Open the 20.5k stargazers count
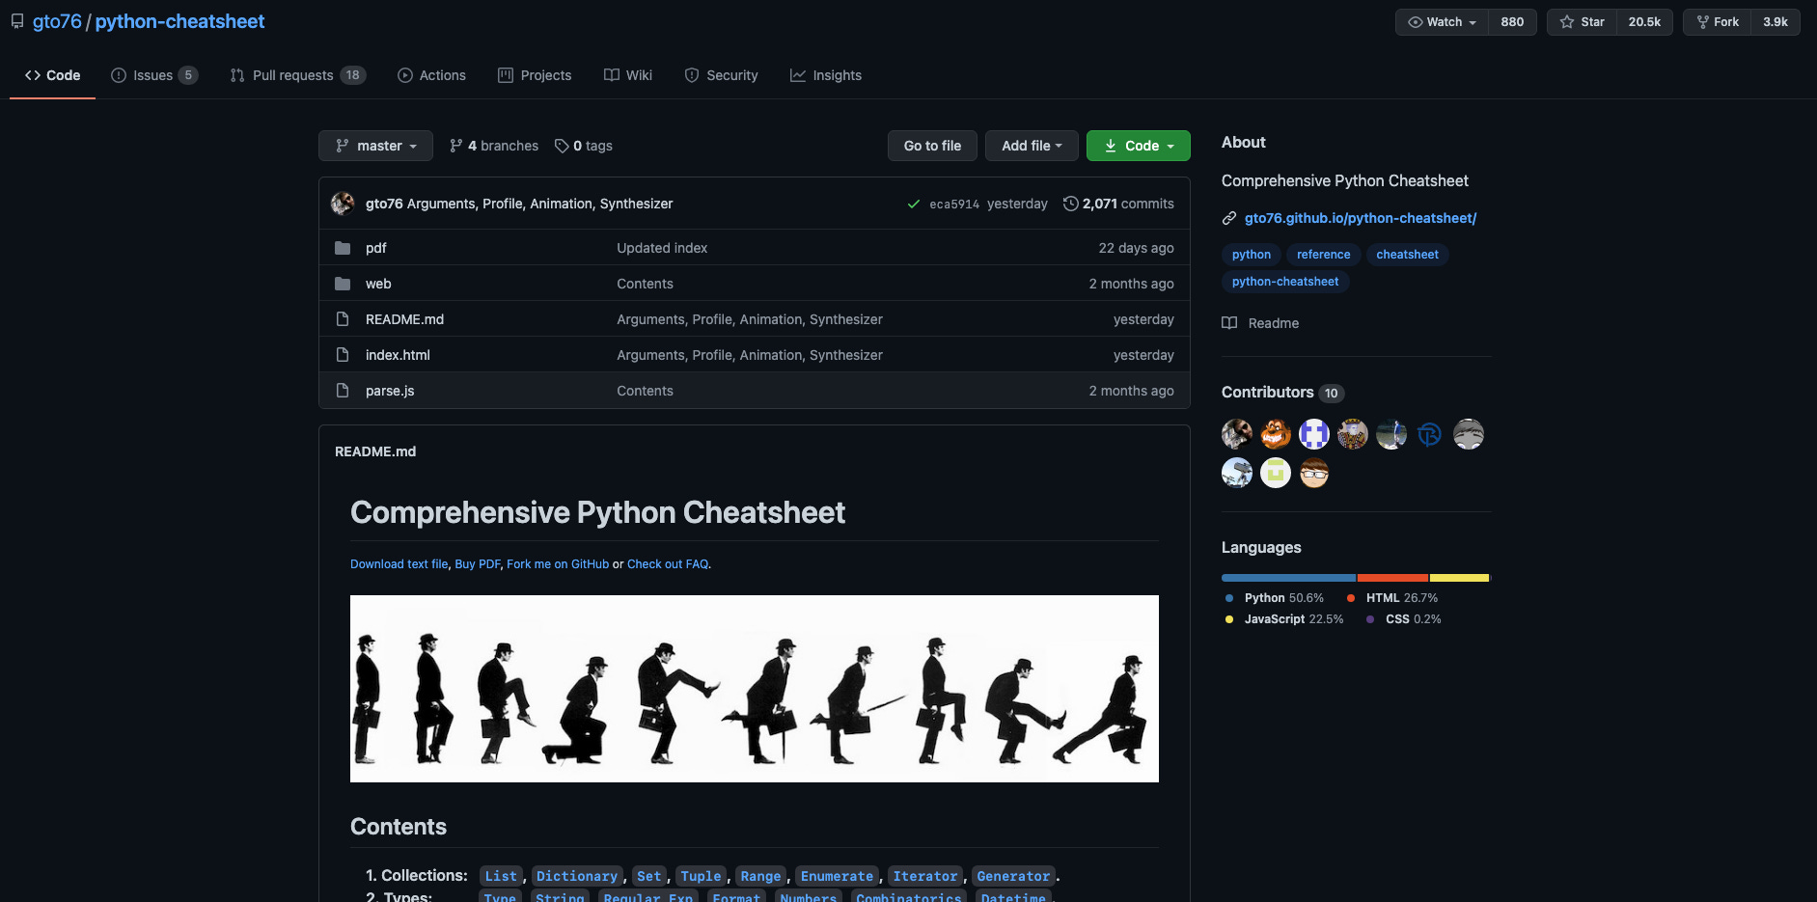Viewport: 1817px width, 902px height. pyautogui.click(x=1644, y=22)
